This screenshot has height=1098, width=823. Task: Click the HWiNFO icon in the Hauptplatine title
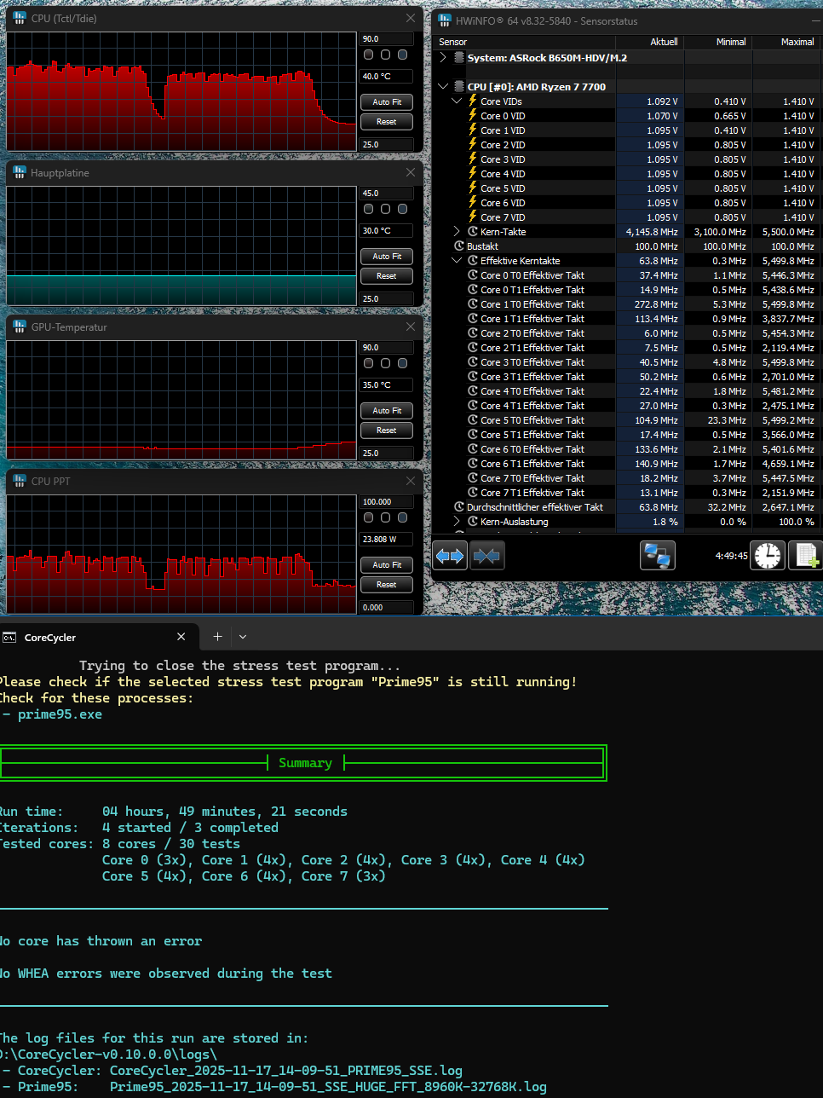pos(20,172)
